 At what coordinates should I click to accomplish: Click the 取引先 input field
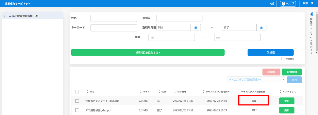(179, 18)
